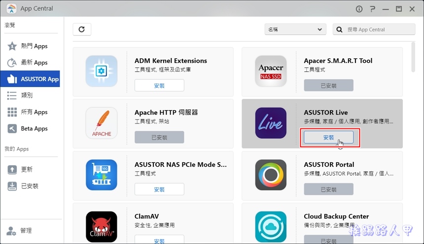Viewport: 424px width, 244px height.
Task: Click the refresh button
Action: pos(82,29)
